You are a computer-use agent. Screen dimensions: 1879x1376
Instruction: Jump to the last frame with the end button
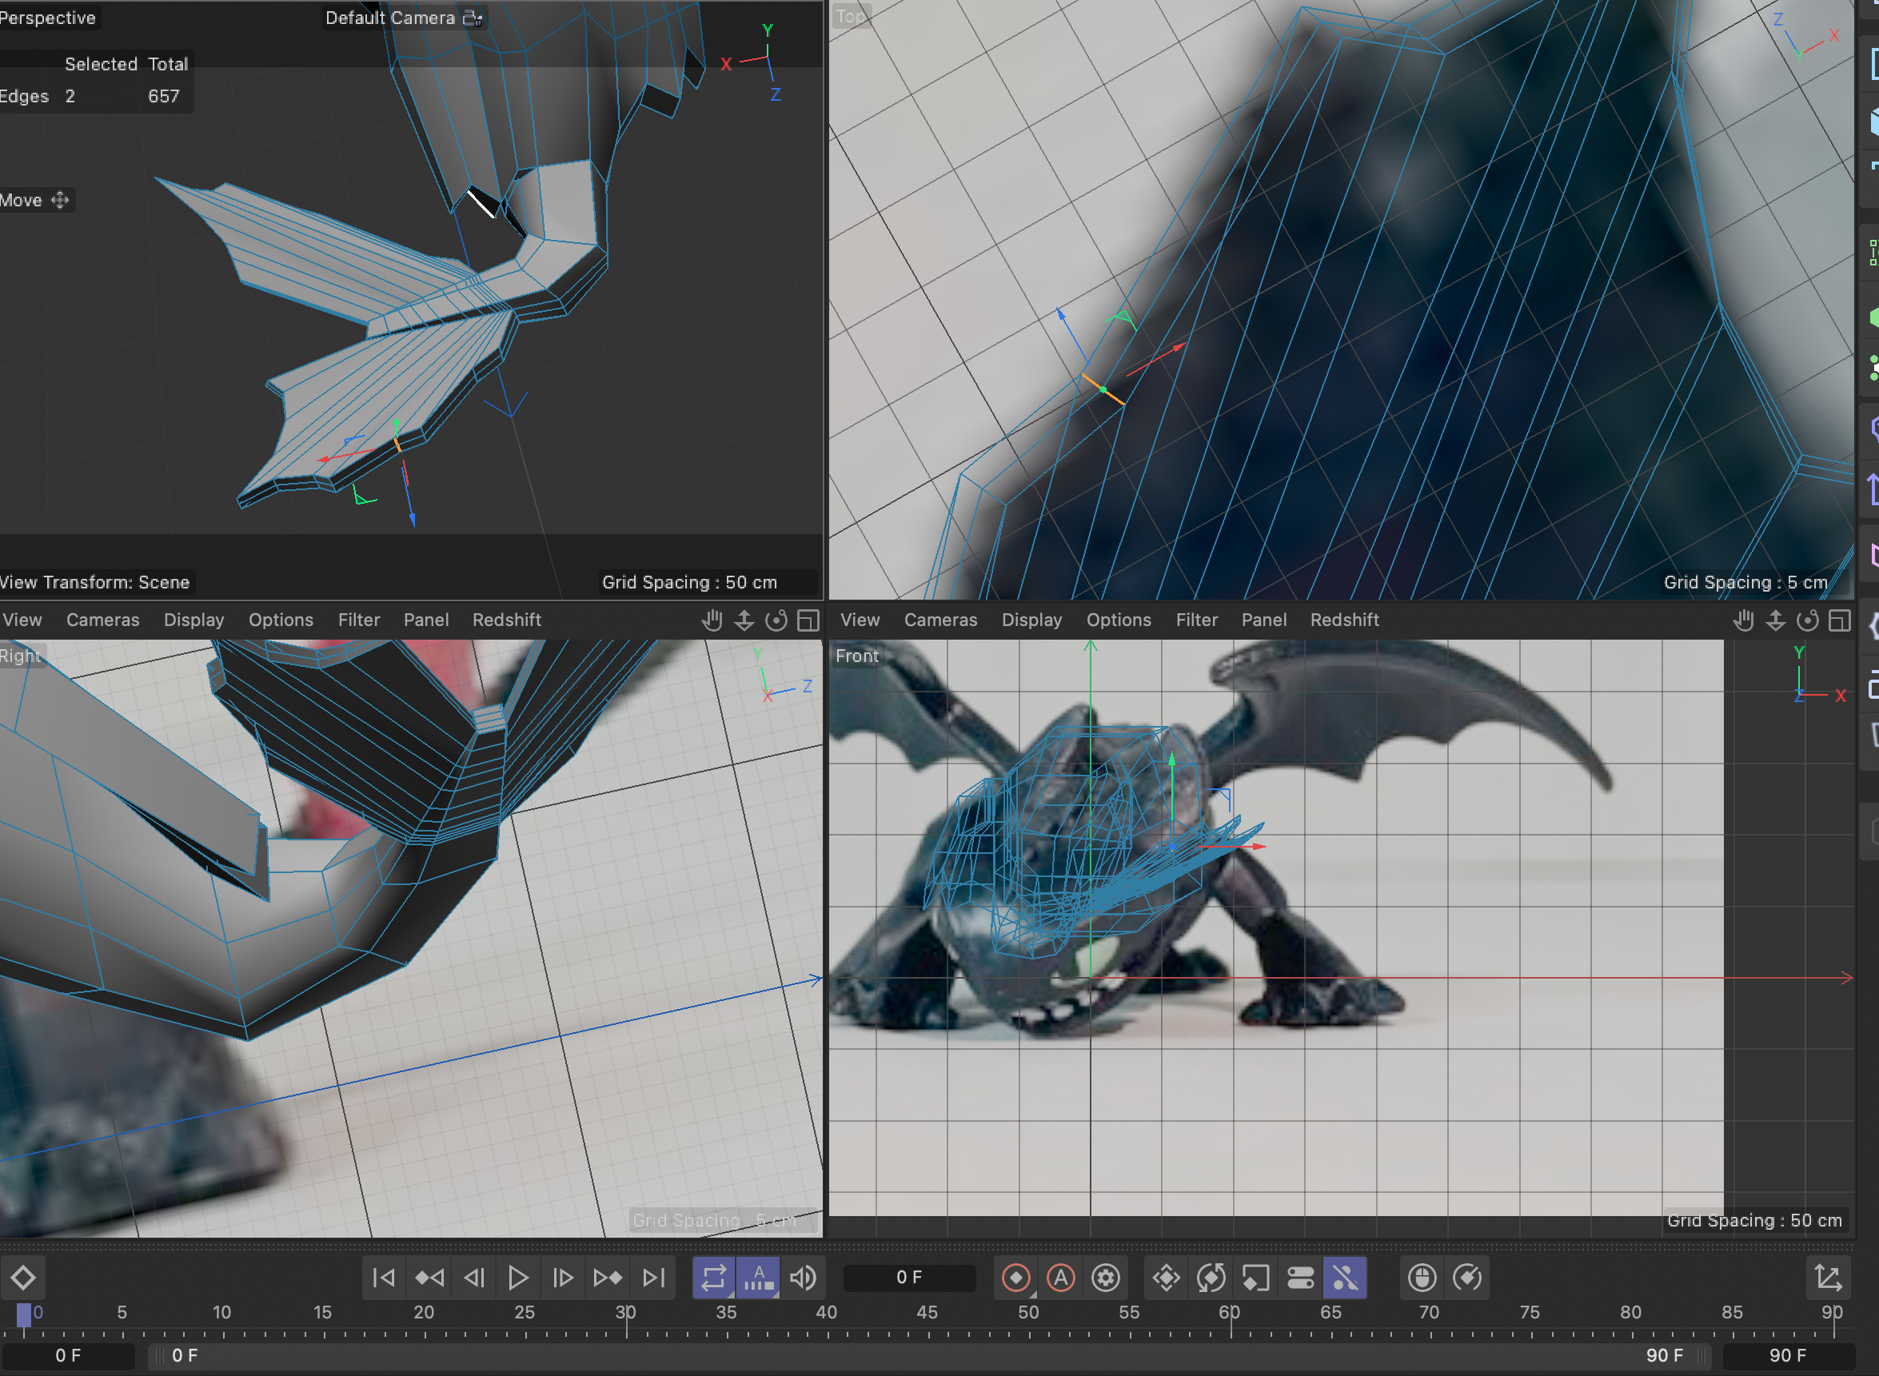[653, 1277]
